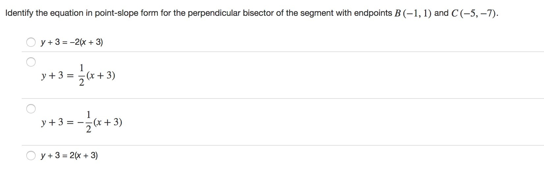Mark the radio button for y + 3 = 2(x + 3)

pos(31,155)
